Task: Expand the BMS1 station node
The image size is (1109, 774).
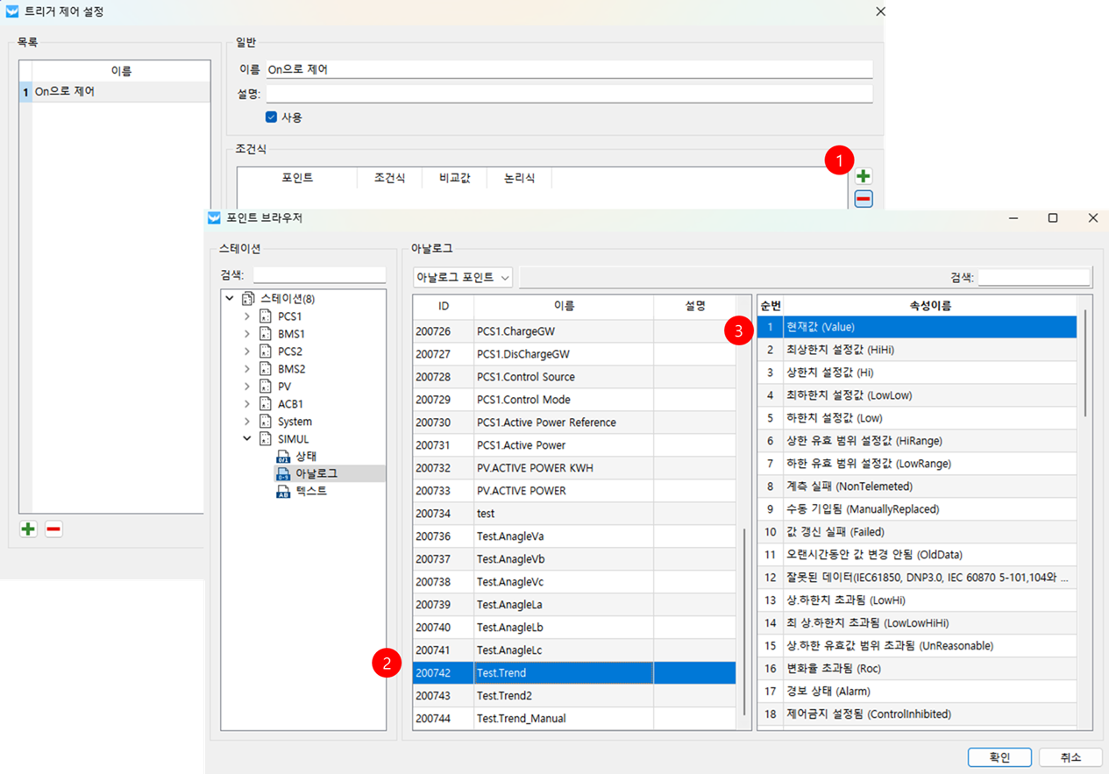Action: [x=247, y=334]
